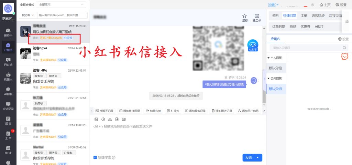Image resolution: width=352 pixels, height=165 pixels.
Task: Open the 工单 section with red badge
Action: [x=8, y=135]
